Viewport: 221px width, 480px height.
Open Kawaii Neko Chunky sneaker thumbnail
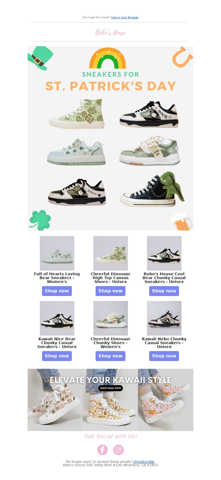tap(164, 318)
